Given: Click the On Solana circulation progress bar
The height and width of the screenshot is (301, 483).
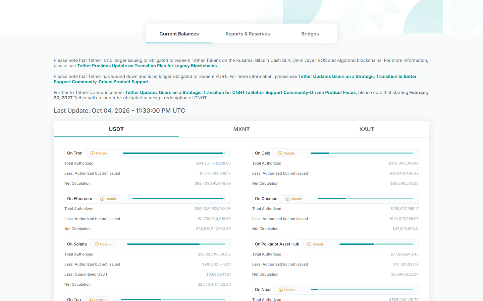Looking at the screenshot, I should pos(176,244).
